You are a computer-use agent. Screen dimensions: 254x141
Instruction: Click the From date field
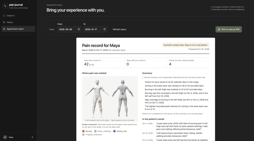(x=70, y=30)
